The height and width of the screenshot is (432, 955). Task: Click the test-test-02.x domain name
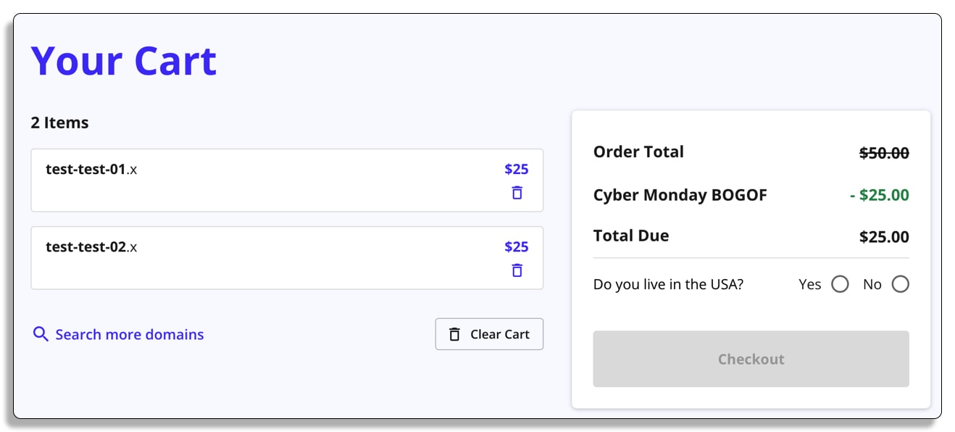pos(91,247)
